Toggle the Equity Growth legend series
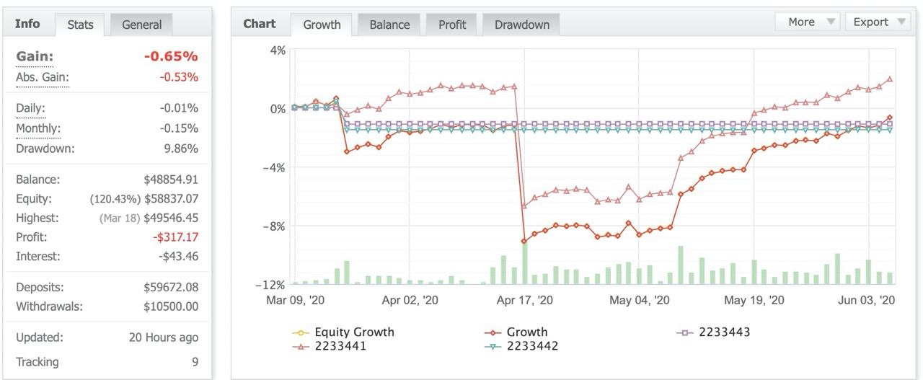 (x=343, y=332)
